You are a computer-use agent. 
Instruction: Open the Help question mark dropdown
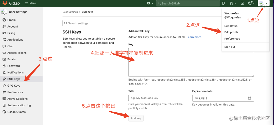pyautogui.click(x=251, y=3)
